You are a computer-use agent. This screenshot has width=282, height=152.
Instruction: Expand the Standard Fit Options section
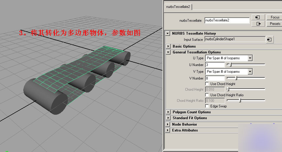pyautogui.click(x=168, y=118)
